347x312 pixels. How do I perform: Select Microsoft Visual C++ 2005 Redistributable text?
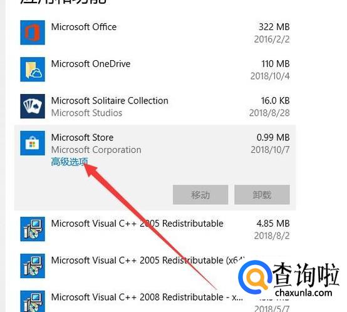pyautogui.click(x=137, y=224)
